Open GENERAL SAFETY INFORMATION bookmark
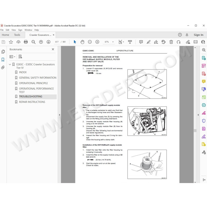Viewport: 207px width, 207px height. pyautogui.click(x=38, y=77)
